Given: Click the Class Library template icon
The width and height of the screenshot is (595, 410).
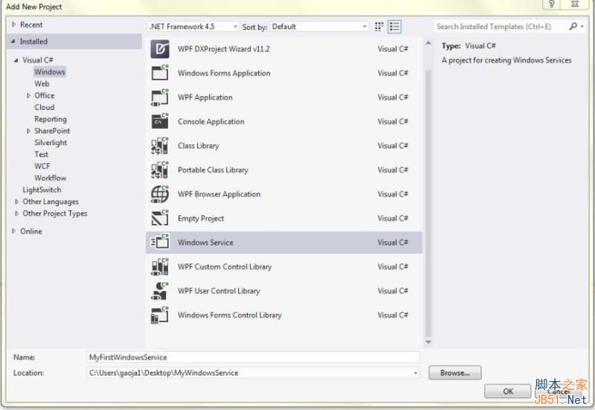Looking at the screenshot, I should [160, 146].
